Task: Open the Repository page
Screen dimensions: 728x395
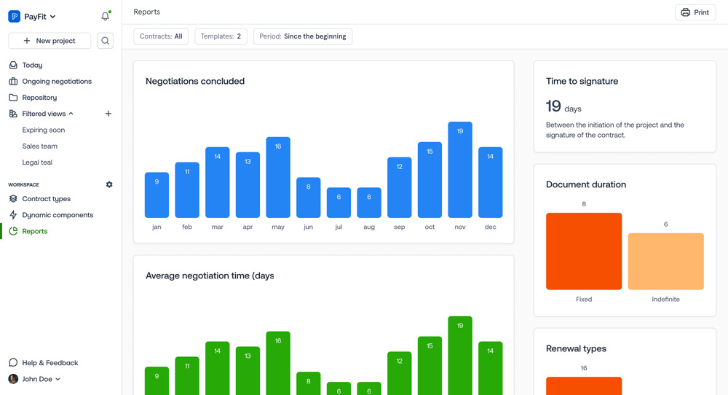Action: 39,98
